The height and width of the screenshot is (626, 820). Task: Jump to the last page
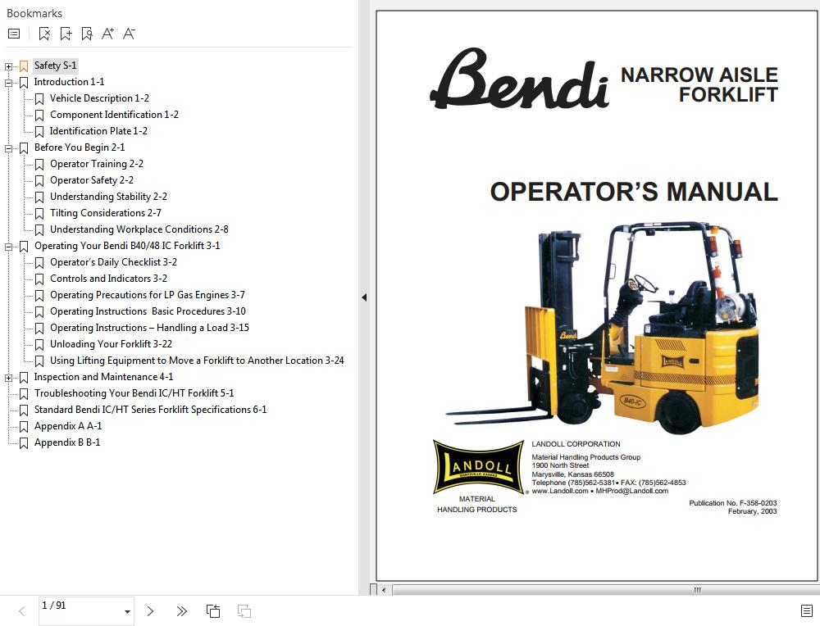pyautogui.click(x=181, y=611)
